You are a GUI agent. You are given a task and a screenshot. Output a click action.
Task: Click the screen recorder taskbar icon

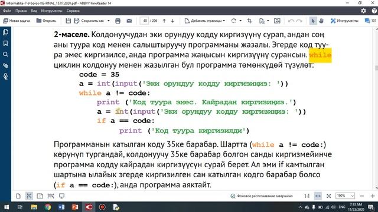(x=102, y=207)
